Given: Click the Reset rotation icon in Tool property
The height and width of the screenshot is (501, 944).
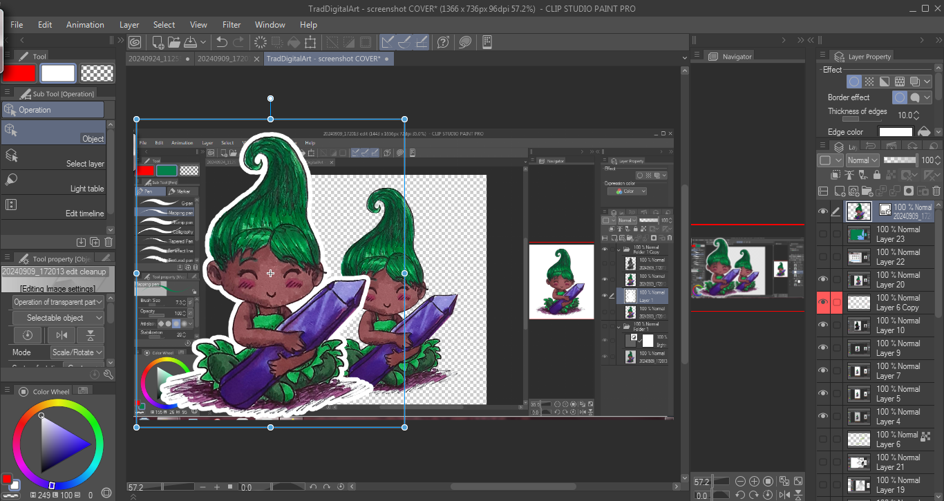Looking at the screenshot, I should pos(28,335).
